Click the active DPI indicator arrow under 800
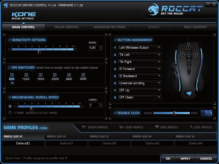This screenshot has width=219, height=164. pos(12,83)
